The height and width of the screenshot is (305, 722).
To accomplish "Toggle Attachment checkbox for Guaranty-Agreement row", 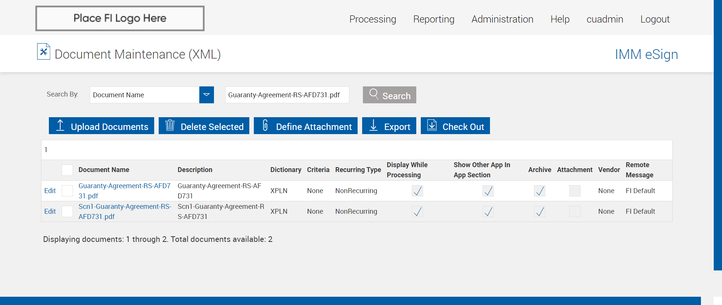I will point(575,191).
